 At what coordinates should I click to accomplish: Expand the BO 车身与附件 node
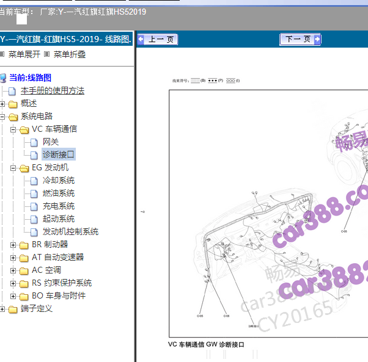tap(13, 297)
